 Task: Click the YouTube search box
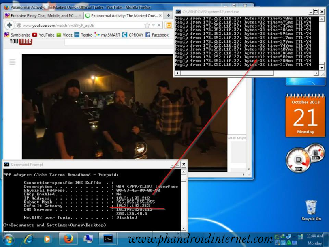point(119,42)
